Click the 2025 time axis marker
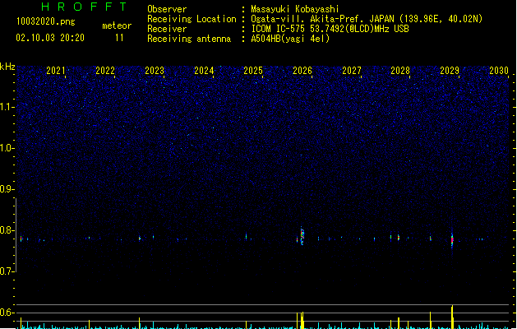The width and height of the screenshot is (517, 329). 253,70
